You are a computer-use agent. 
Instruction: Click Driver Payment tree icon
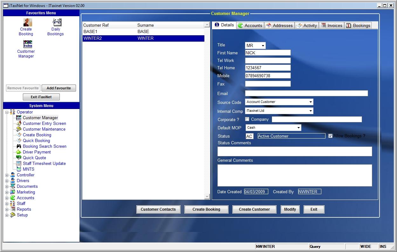click(19, 152)
